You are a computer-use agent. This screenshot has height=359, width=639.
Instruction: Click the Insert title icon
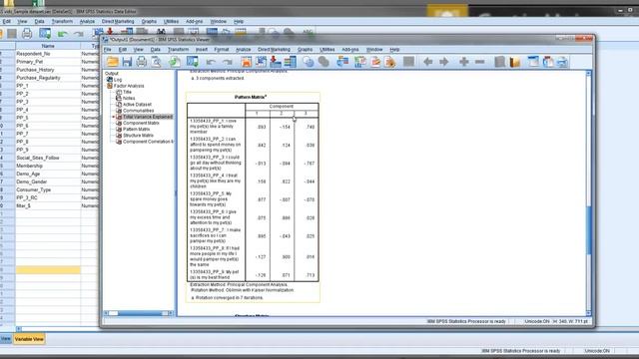click(x=548, y=62)
